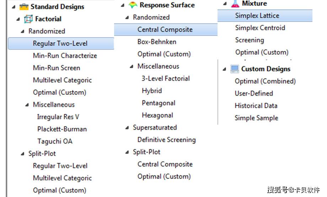Image resolution: width=327 pixels, height=197 pixels.
Task: Select the Taguchi OA design
Action: (55, 141)
